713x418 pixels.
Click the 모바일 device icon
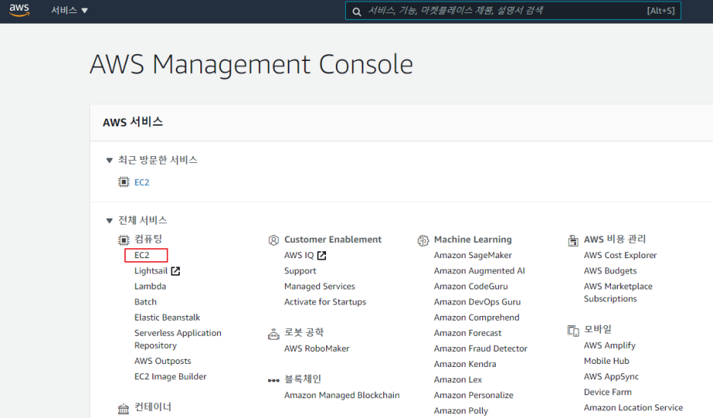[573, 330]
